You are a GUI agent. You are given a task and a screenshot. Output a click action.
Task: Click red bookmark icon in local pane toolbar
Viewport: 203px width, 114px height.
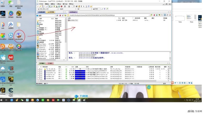point(60,16)
